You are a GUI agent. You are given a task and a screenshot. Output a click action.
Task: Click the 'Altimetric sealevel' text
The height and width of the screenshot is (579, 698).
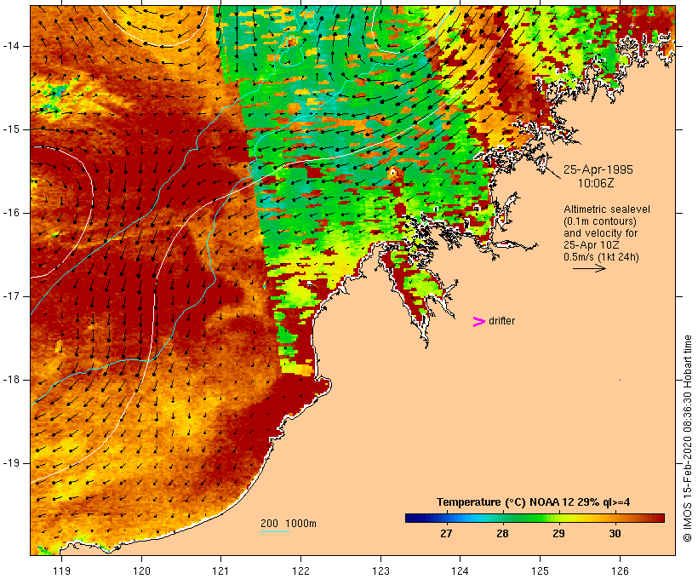click(x=607, y=209)
